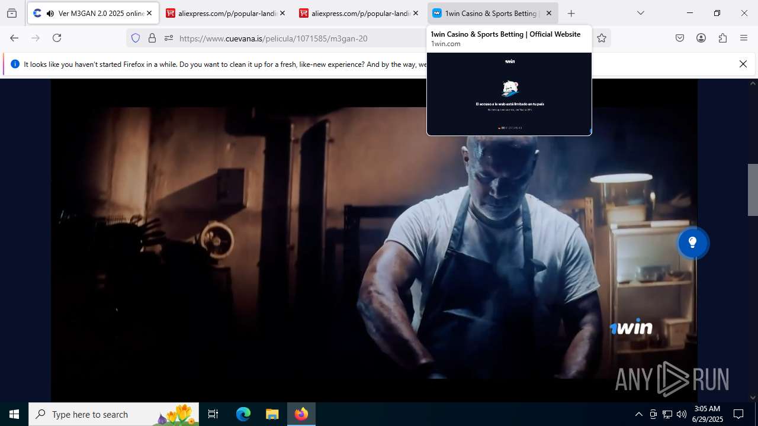Open network status tray icon
The width and height of the screenshot is (758, 426).
(667, 414)
